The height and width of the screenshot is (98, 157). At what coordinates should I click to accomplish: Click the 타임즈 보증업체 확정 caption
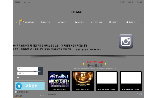coord(83,89)
